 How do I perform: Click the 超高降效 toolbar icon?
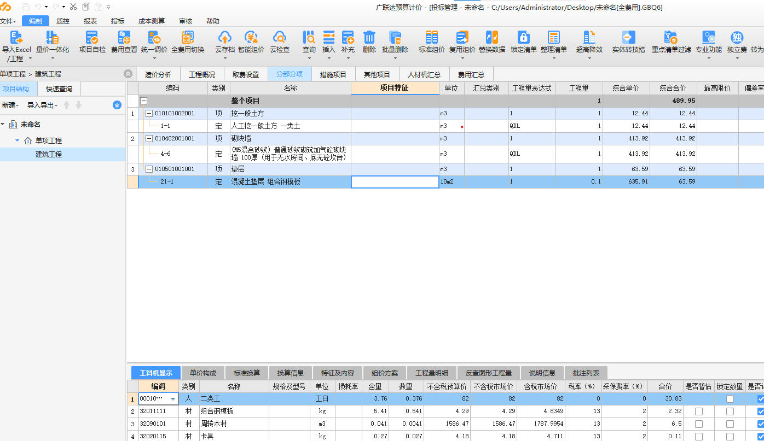point(589,38)
